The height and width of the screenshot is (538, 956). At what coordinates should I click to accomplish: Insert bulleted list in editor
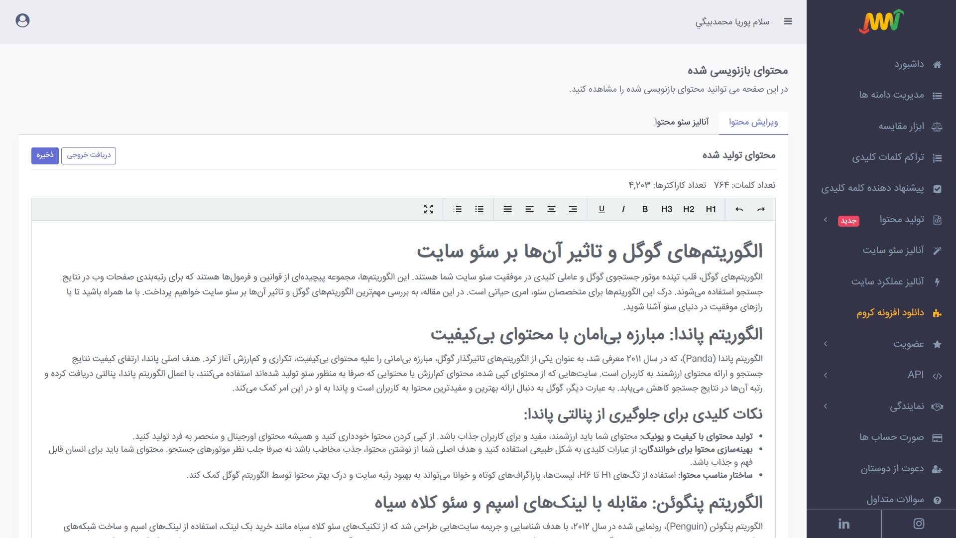coord(479,209)
